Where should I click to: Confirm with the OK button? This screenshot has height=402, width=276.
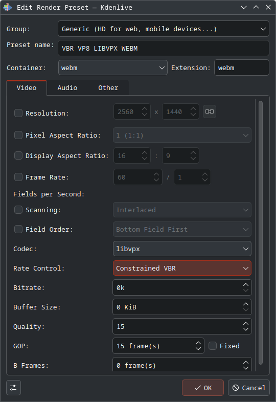click(x=203, y=388)
